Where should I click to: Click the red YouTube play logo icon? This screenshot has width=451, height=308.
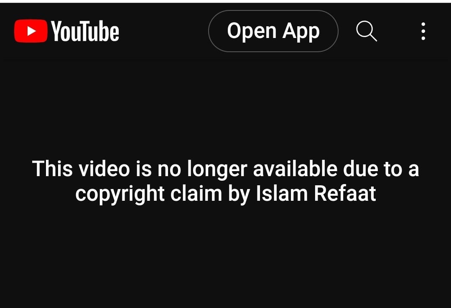(x=31, y=31)
